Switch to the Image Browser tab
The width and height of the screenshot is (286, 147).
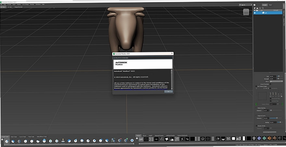[x=18, y=7]
